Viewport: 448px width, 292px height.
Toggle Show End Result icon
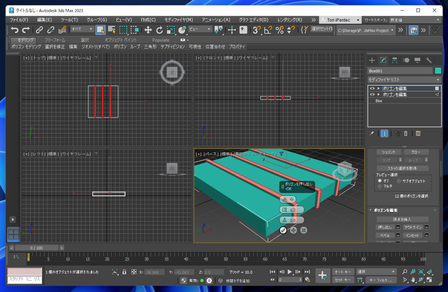[384, 133]
